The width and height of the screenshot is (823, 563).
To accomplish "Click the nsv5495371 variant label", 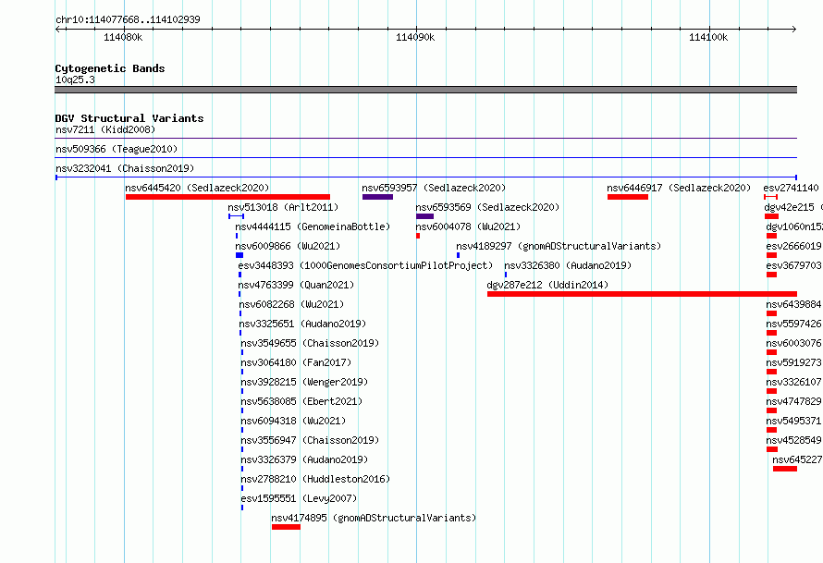I will (794, 421).
